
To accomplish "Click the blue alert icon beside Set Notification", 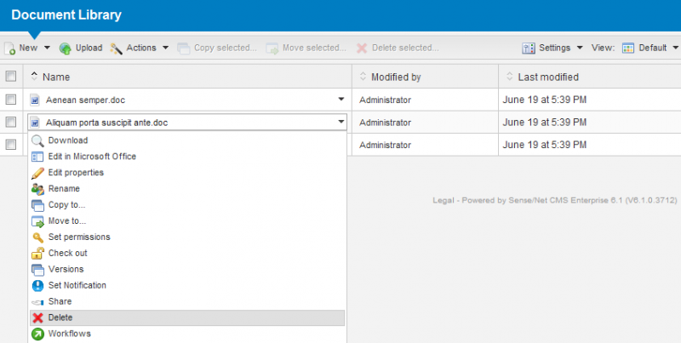I will 37,285.
